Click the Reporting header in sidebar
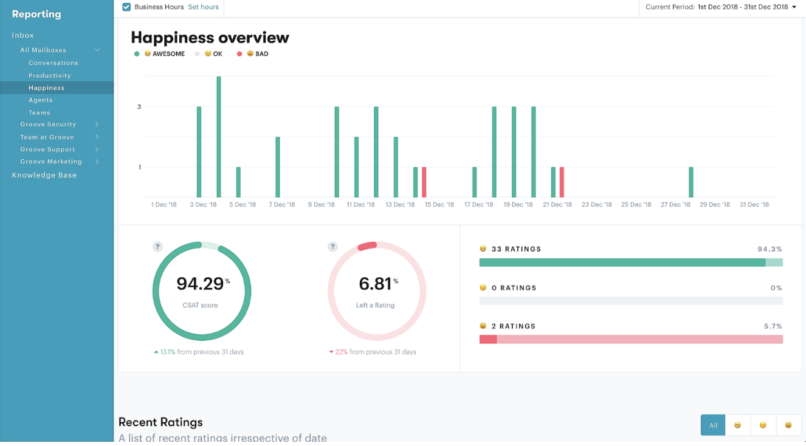 (36, 14)
